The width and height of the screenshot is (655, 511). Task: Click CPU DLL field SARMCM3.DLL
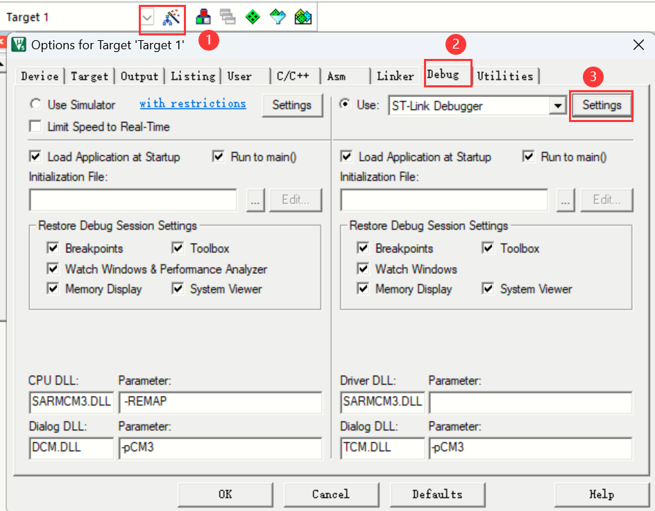coord(71,401)
